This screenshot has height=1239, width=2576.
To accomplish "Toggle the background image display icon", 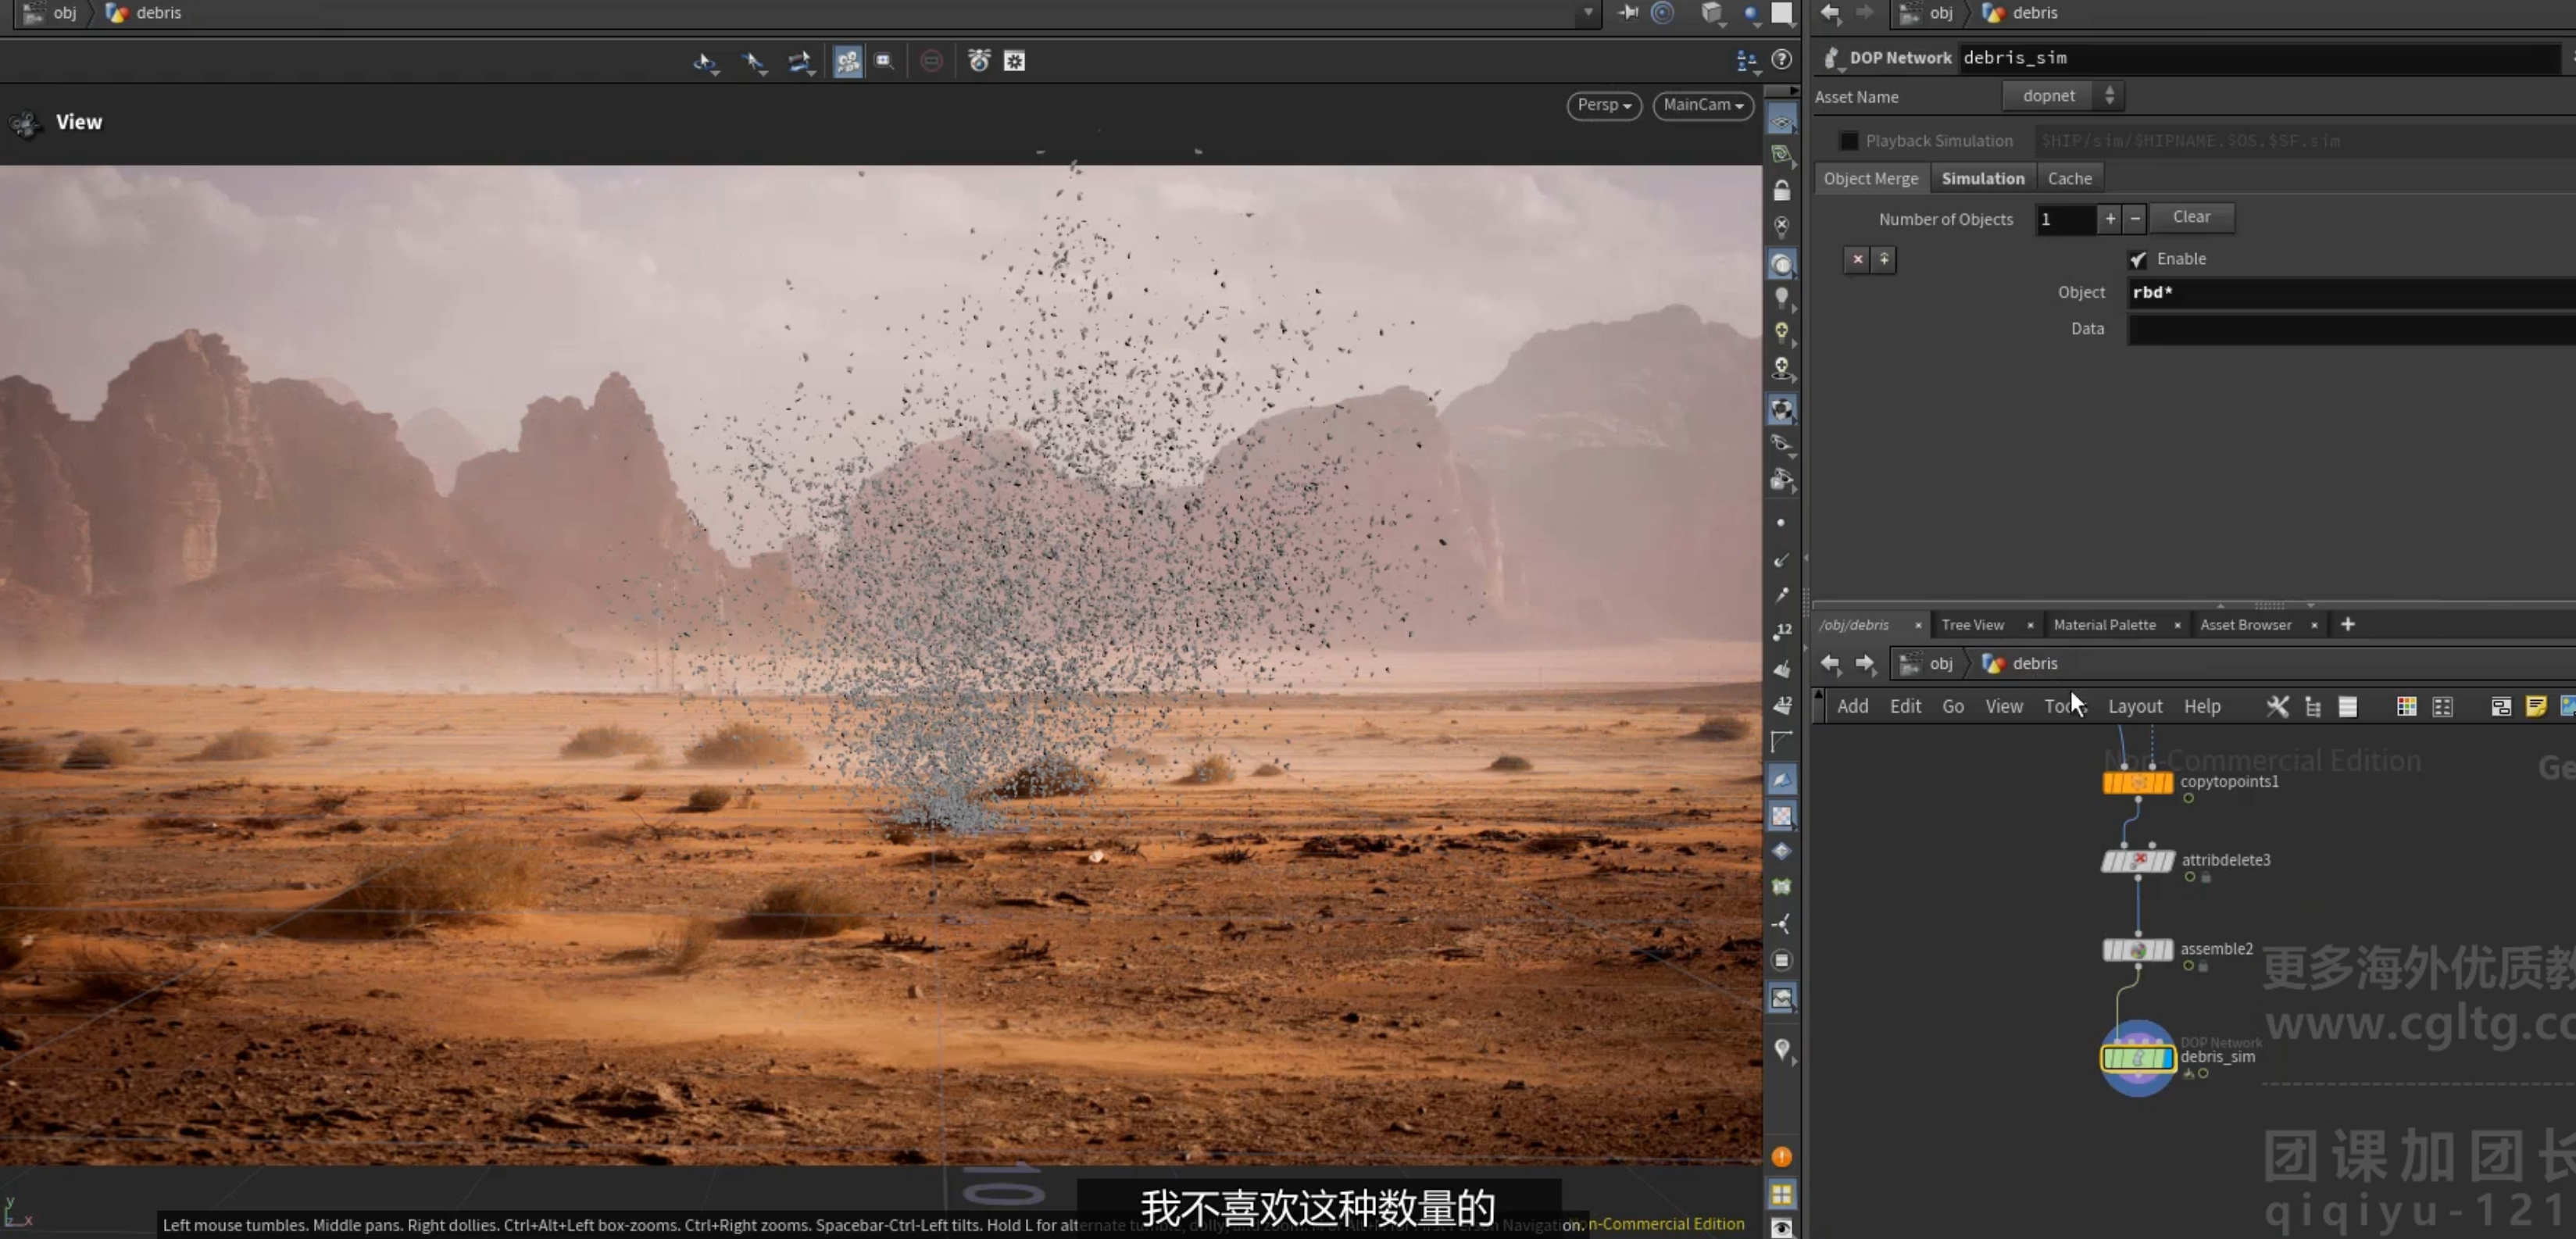I will (1781, 997).
